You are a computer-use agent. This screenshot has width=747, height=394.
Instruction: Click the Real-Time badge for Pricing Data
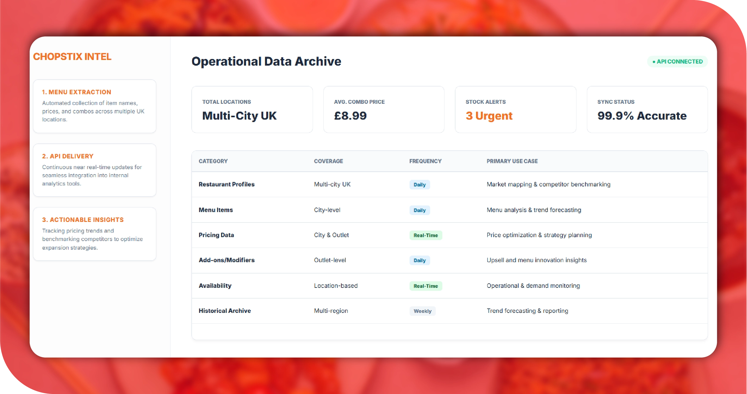pos(425,235)
